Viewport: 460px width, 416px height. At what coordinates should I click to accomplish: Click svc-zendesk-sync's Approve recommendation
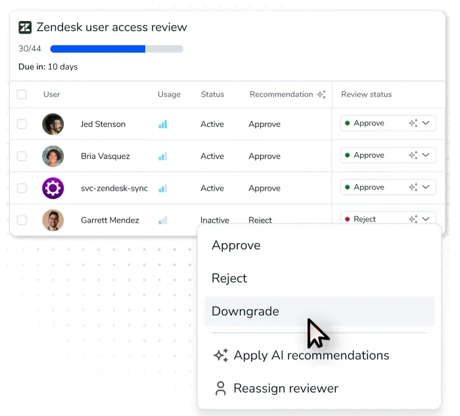click(264, 188)
